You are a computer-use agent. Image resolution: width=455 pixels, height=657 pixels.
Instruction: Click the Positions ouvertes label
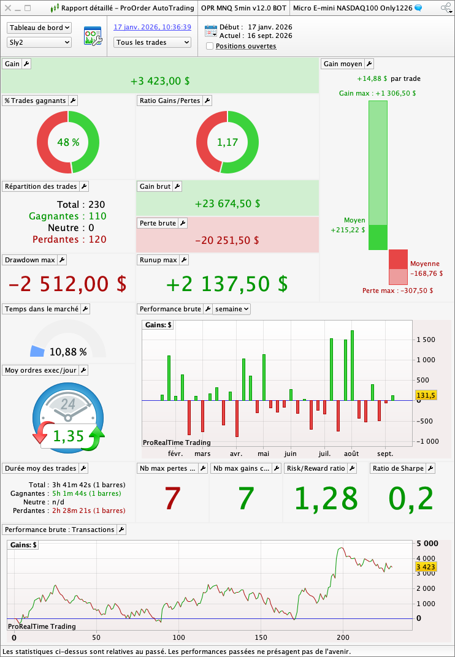click(246, 46)
